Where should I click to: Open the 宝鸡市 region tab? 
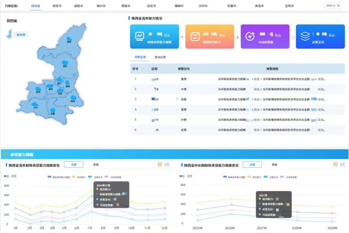click(x=289, y=6)
